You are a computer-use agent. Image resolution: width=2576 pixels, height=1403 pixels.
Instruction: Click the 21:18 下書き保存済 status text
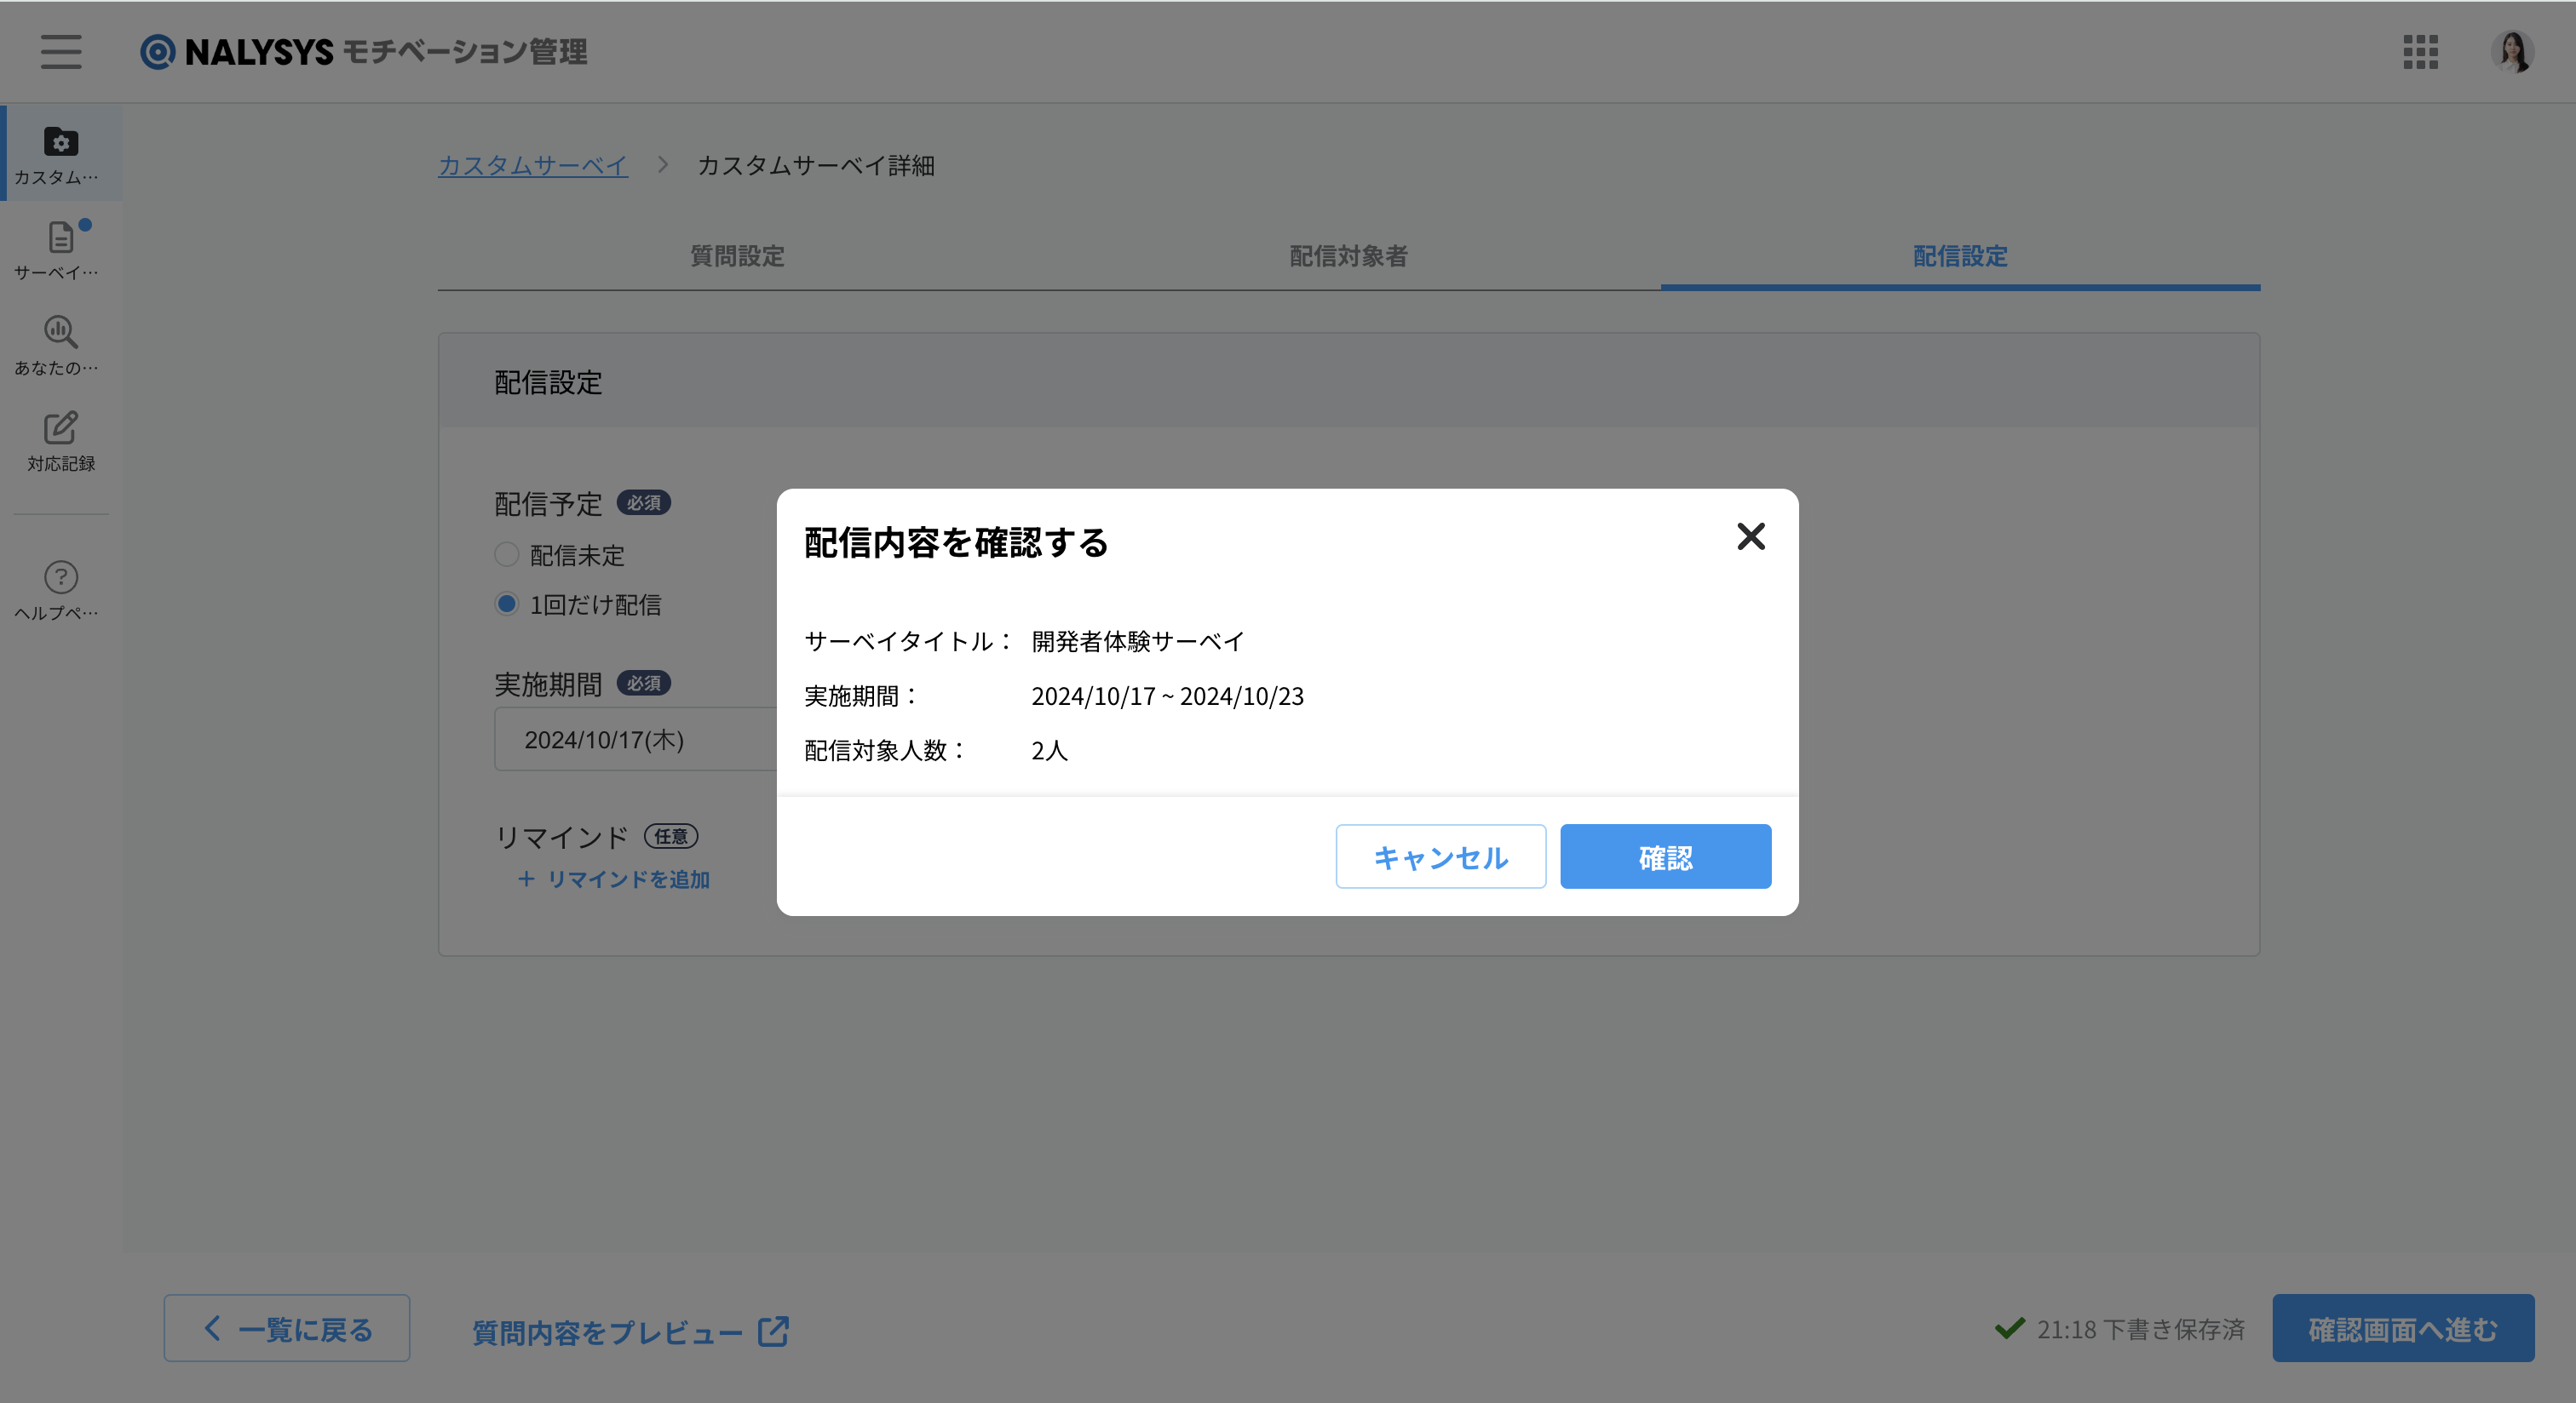2141,1329
